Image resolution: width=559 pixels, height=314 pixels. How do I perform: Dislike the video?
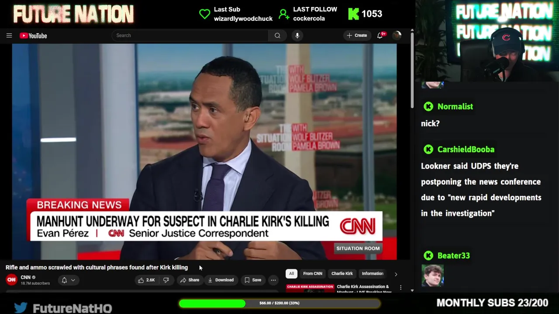[166, 280]
